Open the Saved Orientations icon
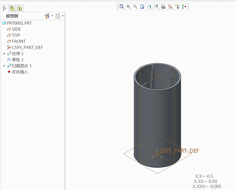The width and height of the screenshot is (236, 190). [x=156, y=7]
